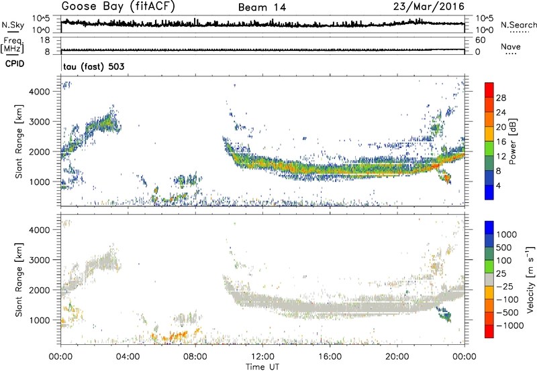
Task: Click the "16" value on the Power color bar
Action: tap(501, 142)
